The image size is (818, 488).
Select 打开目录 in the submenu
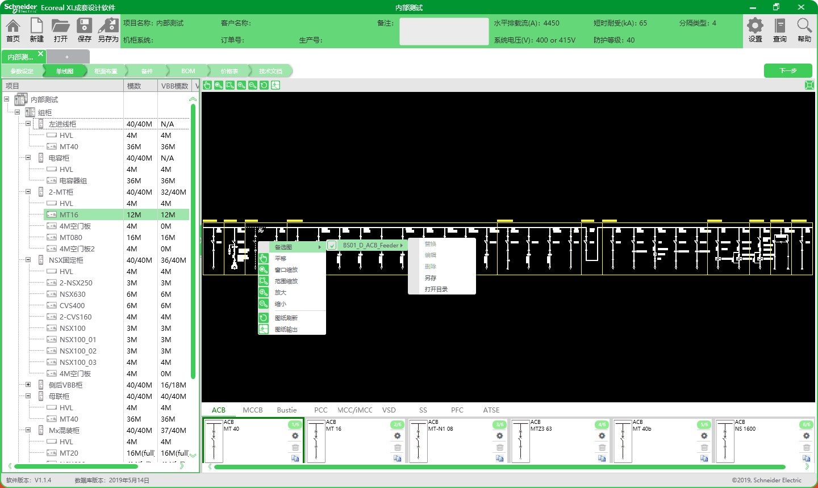pos(442,289)
